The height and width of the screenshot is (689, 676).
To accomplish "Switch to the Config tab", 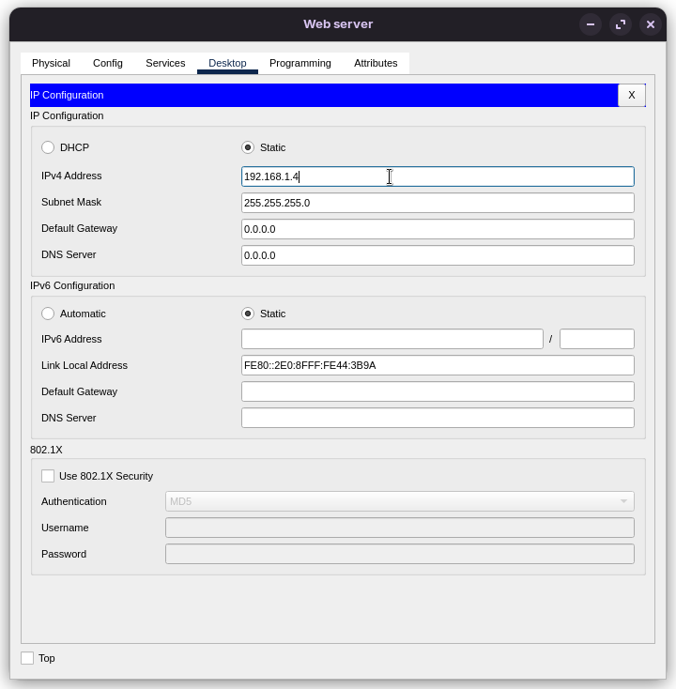I will (x=108, y=63).
